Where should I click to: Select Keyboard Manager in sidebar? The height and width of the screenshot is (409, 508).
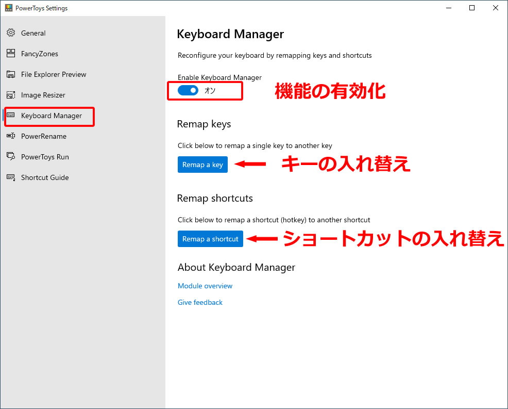82,116
